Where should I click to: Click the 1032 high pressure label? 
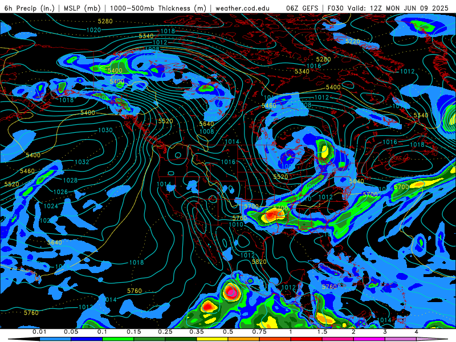pyautogui.click(x=82, y=162)
